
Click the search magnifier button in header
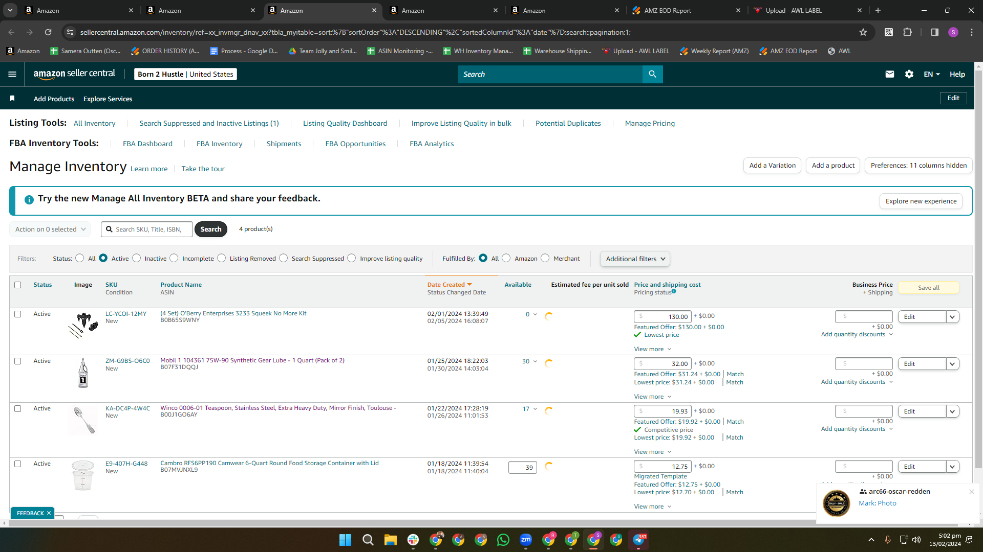(x=652, y=74)
